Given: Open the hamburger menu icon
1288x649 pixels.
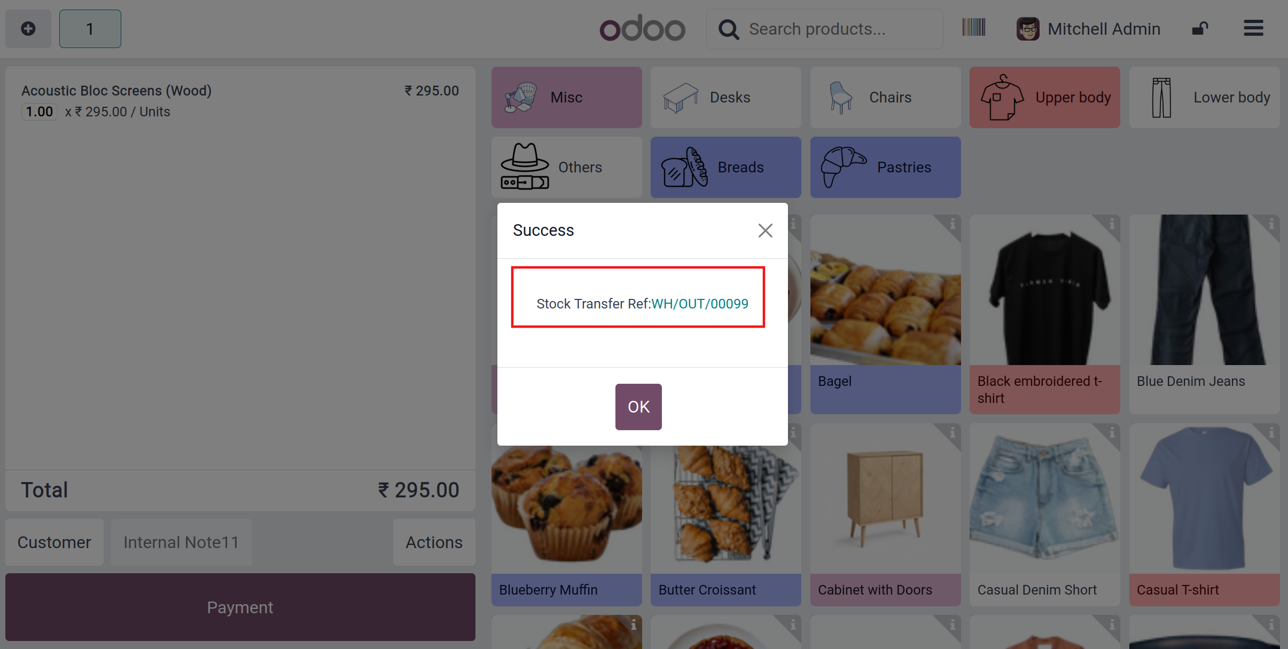Looking at the screenshot, I should point(1253,28).
